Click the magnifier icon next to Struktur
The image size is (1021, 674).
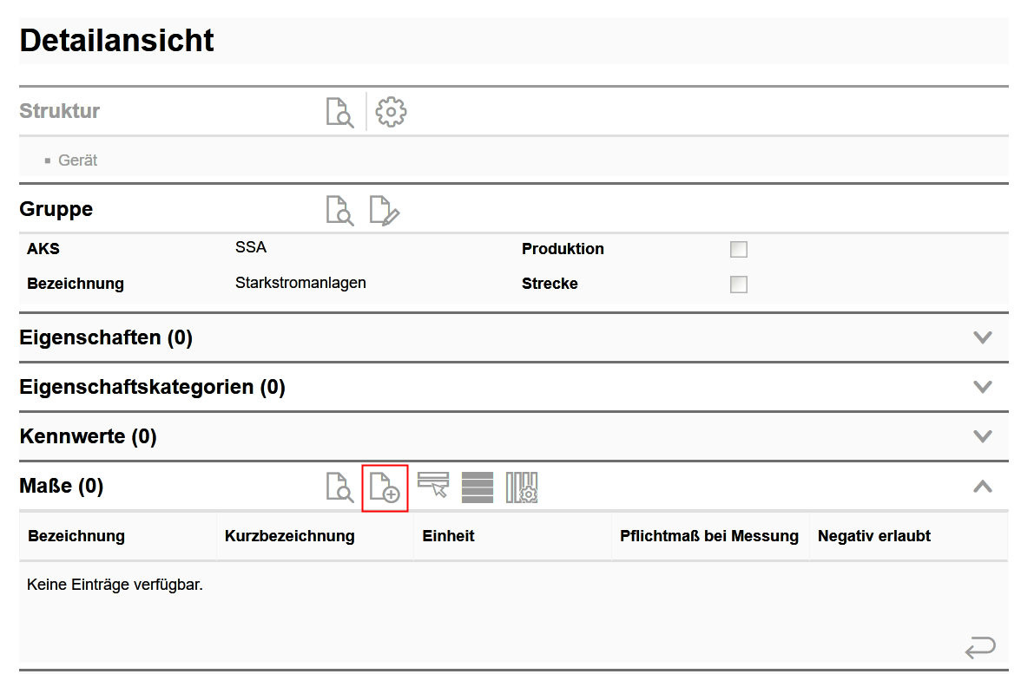[x=340, y=111]
